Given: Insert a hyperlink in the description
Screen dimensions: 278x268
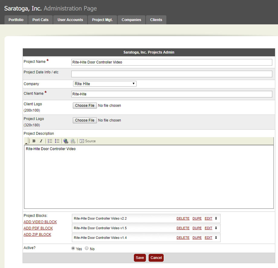Looking at the screenshot, I should click(66, 141).
